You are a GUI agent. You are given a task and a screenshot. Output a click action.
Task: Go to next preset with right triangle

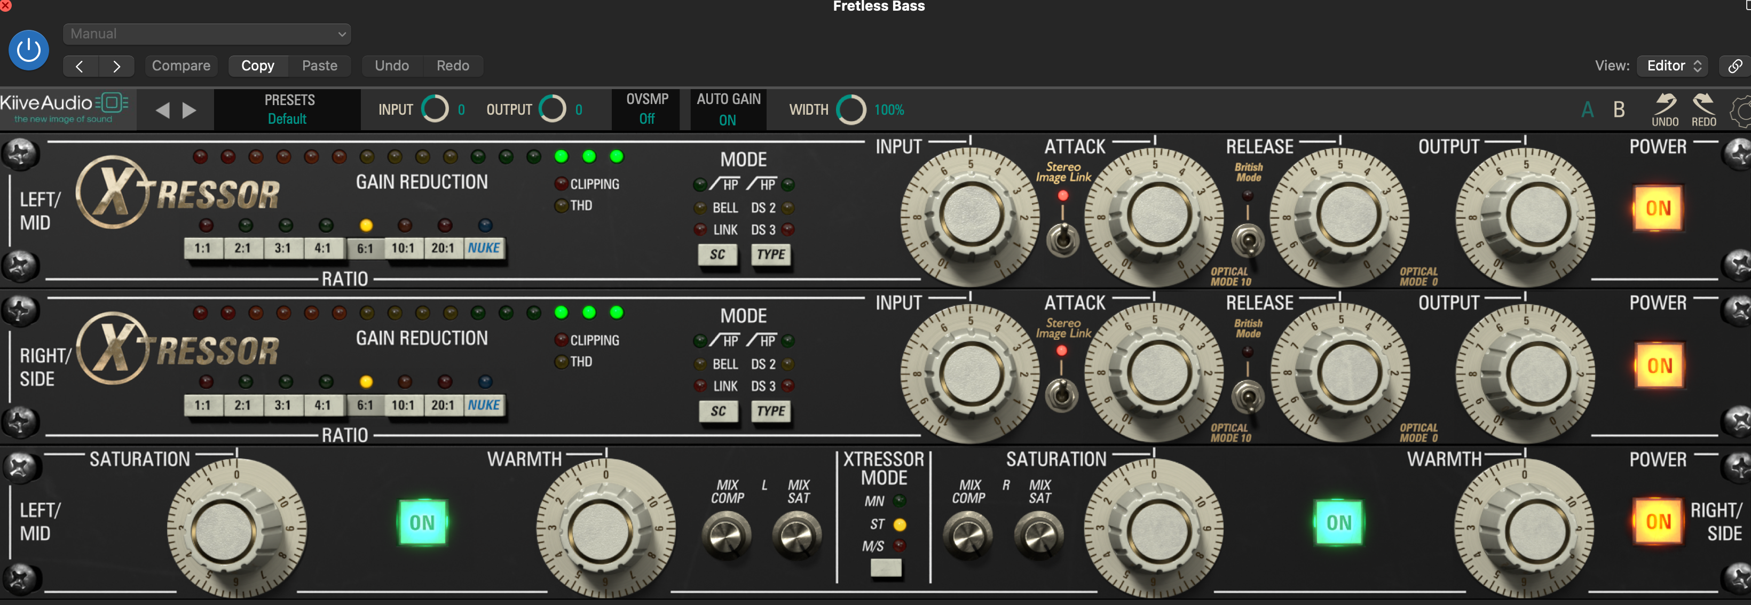[190, 110]
